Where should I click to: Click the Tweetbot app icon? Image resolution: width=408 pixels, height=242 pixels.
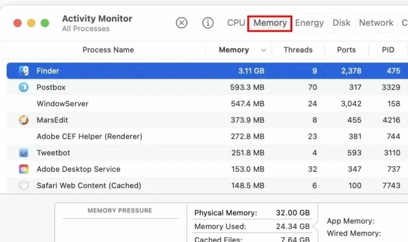[x=24, y=153]
